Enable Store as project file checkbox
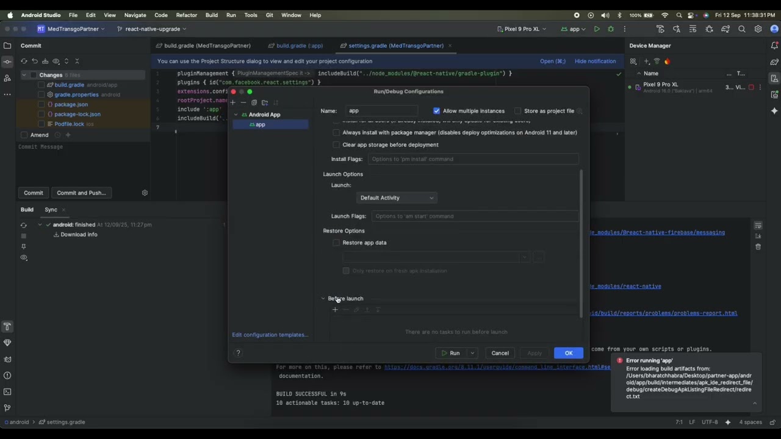Image resolution: width=781 pixels, height=439 pixels. tap(518, 111)
